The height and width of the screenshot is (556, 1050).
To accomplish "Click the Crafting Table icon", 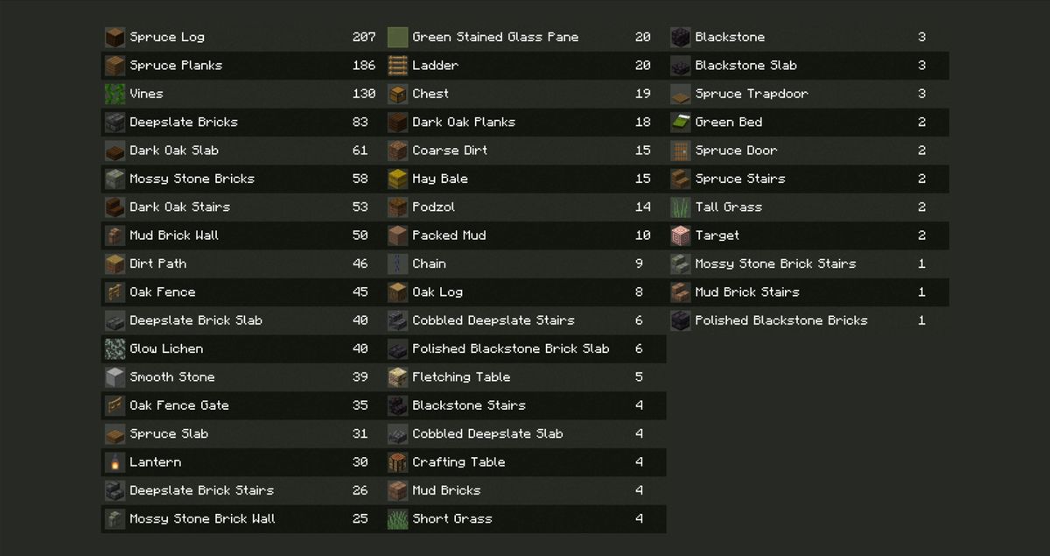I will pyautogui.click(x=398, y=462).
